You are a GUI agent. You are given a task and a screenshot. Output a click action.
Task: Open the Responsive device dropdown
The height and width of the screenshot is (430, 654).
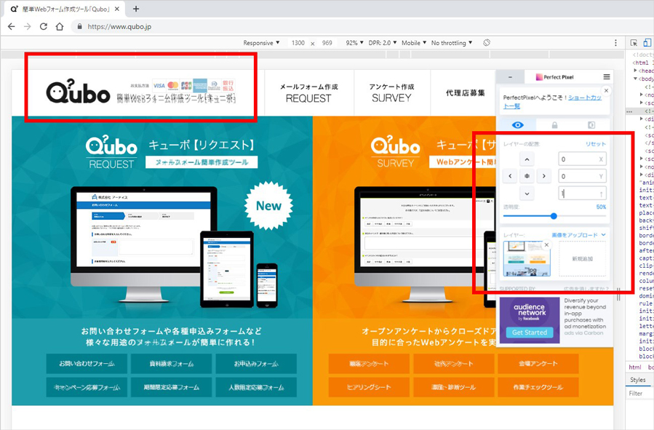click(x=261, y=43)
